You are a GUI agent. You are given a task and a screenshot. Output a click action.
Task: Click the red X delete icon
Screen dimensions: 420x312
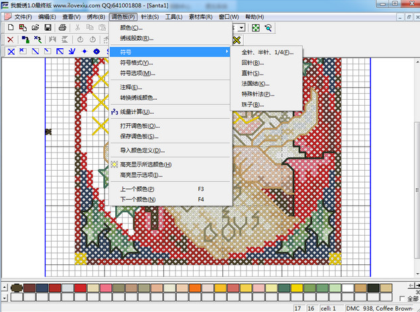11,40
